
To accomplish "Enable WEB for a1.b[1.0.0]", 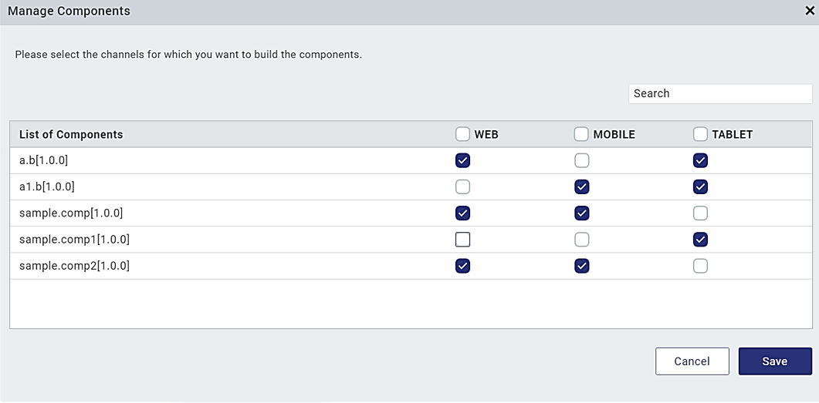I will point(462,186).
